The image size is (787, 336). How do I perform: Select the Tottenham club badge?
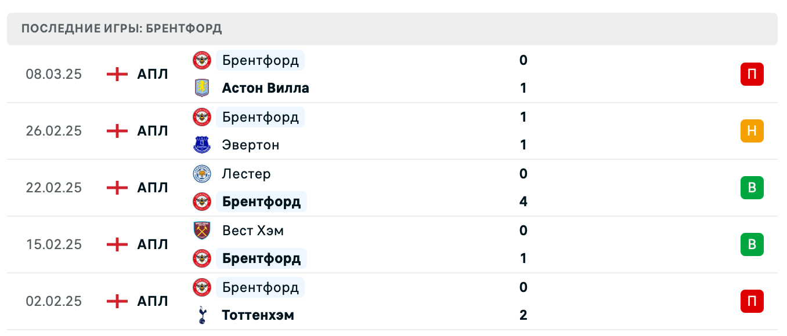[x=201, y=315]
